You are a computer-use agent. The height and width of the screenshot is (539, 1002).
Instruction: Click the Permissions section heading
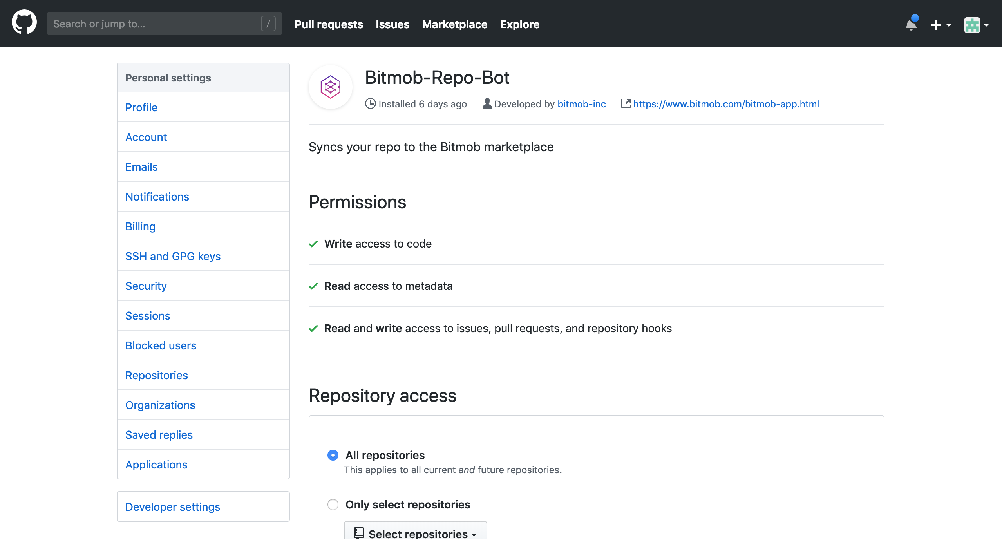pyautogui.click(x=357, y=202)
